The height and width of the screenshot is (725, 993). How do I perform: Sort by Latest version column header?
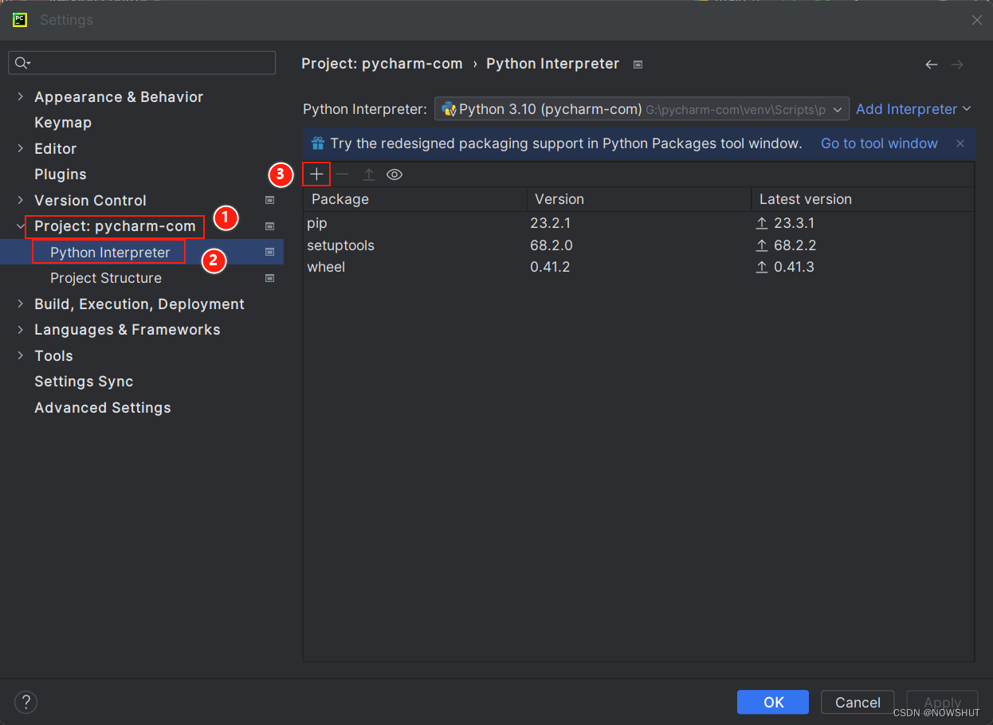[x=863, y=199]
